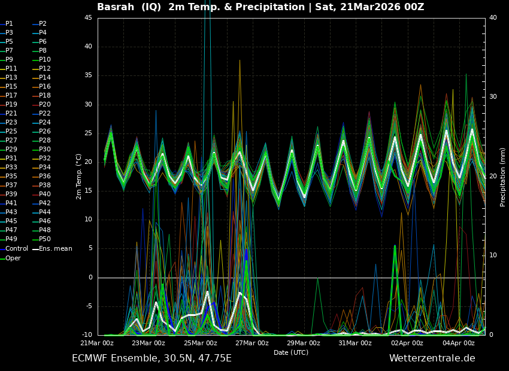Click the P25 legend label

click(11, 131)
